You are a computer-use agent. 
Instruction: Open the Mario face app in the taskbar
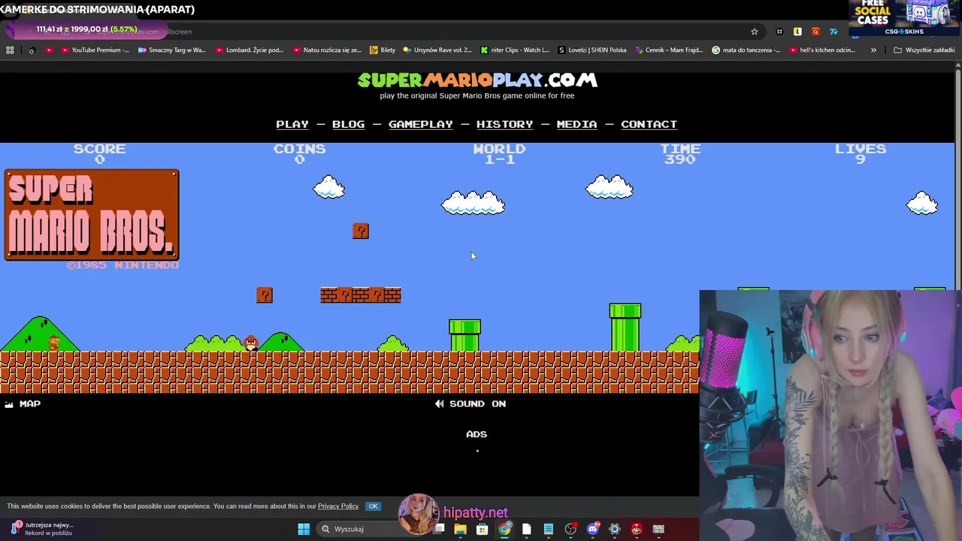click(636, 529)
